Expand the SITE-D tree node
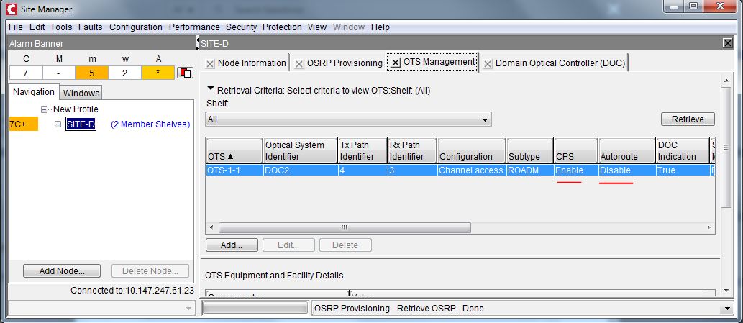 coord(58,124)
